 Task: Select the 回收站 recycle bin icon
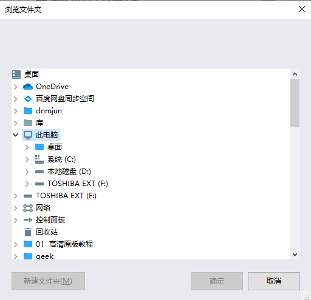pos(28,232)
